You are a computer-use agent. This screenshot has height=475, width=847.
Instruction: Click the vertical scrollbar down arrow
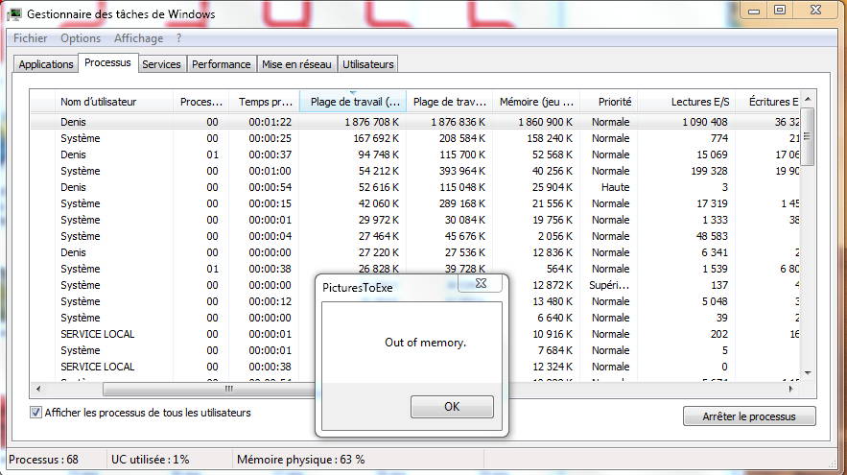tap(808, 372)
